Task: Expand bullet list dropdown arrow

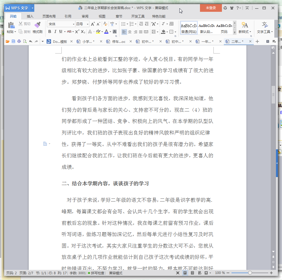Action: (127, 24)
